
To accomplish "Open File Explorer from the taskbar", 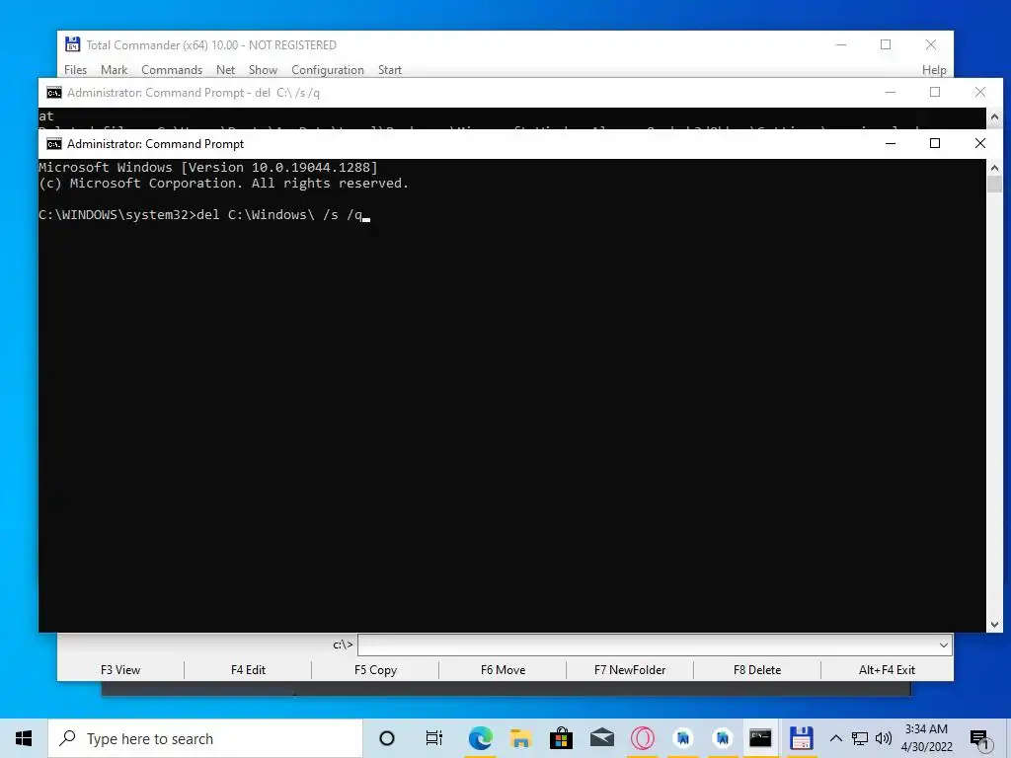I will click(521, 738).
